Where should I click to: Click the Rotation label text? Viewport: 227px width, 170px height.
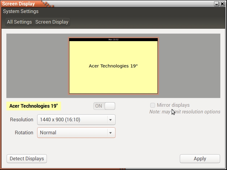point(24,133)
